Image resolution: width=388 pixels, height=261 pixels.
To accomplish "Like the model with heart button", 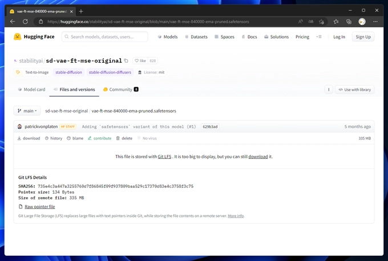I will 140,61.
